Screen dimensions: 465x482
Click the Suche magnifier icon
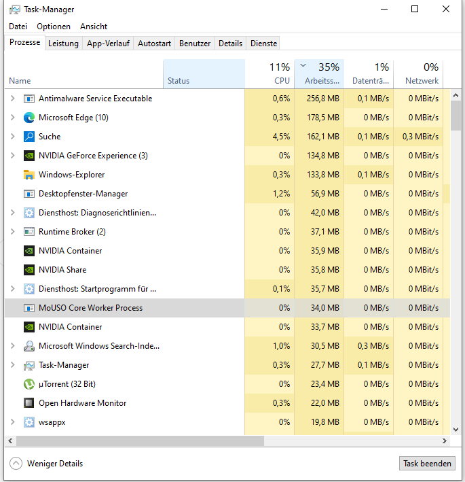(x=29, y=137)
